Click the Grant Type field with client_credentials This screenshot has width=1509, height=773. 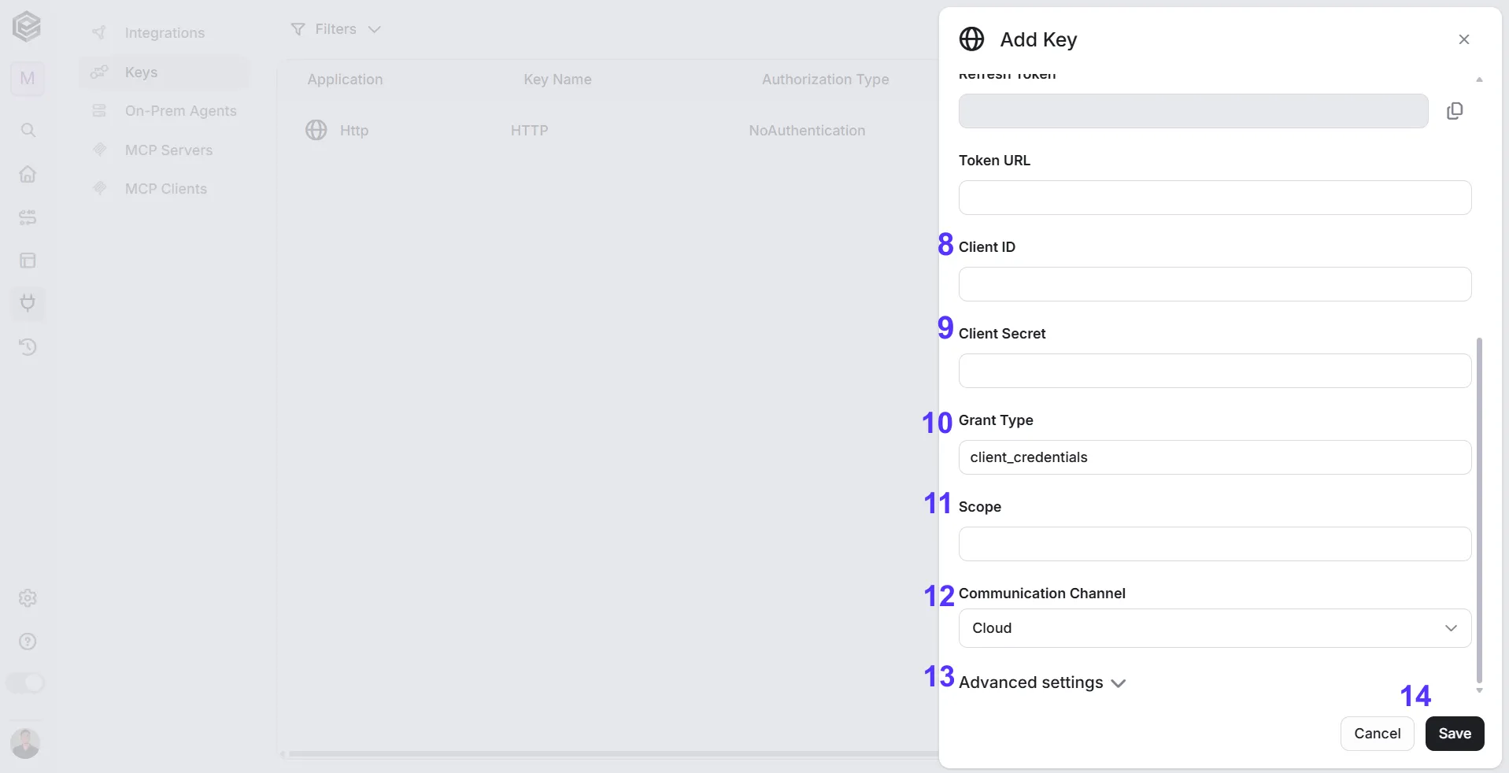coord(1215,457)
